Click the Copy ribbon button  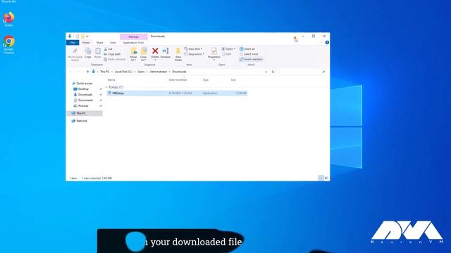click(x=88, y=53)
